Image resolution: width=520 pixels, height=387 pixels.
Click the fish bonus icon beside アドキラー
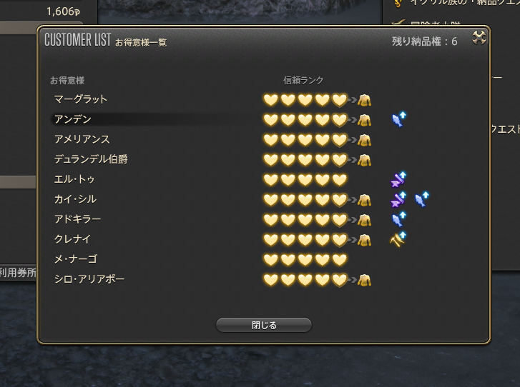[399, 219]
